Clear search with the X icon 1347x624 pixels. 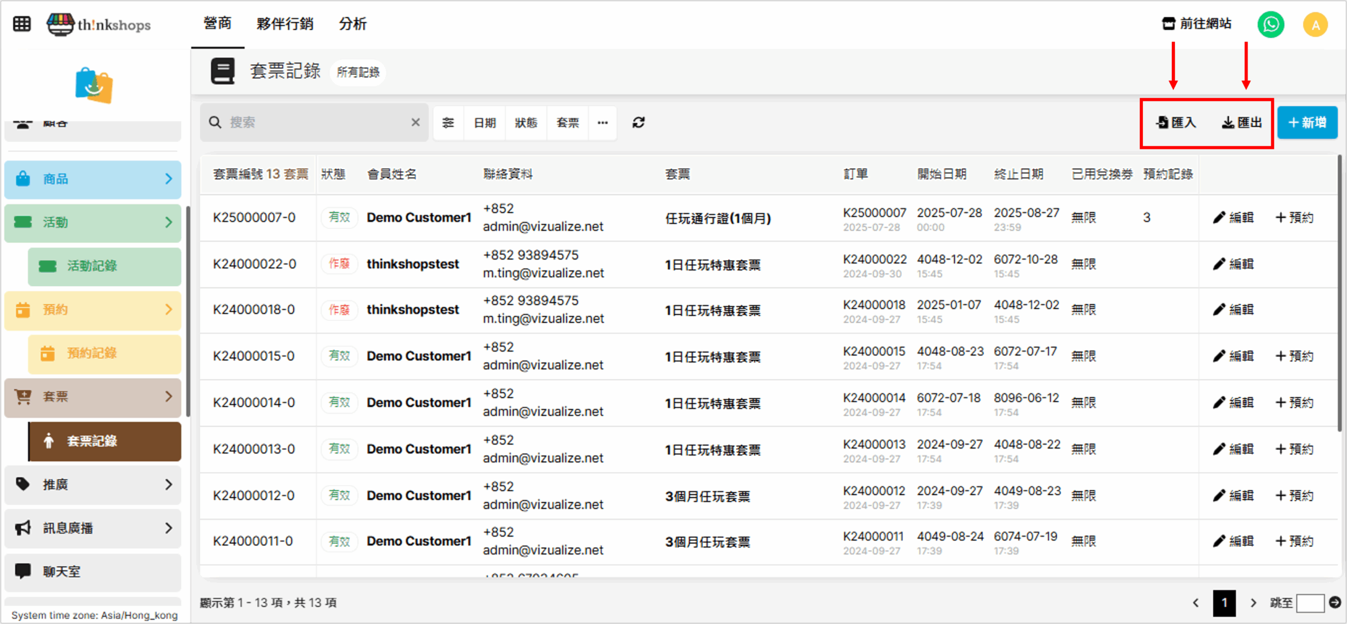415,123
